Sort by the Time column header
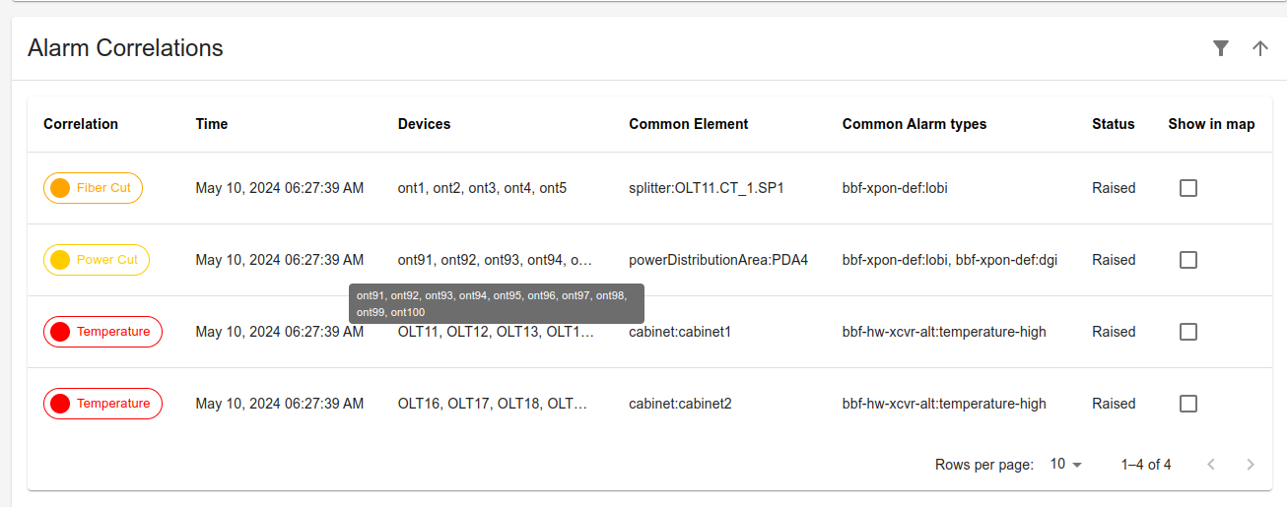This screenshot has height=507, width=1287. pos(212,124)
